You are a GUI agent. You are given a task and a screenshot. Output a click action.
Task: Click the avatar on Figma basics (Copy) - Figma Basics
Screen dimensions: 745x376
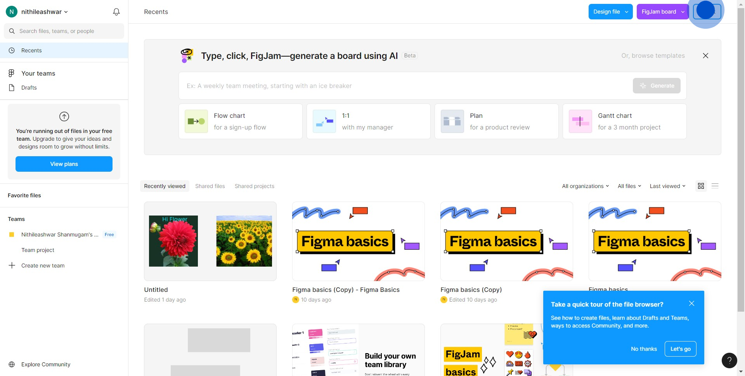296,300
